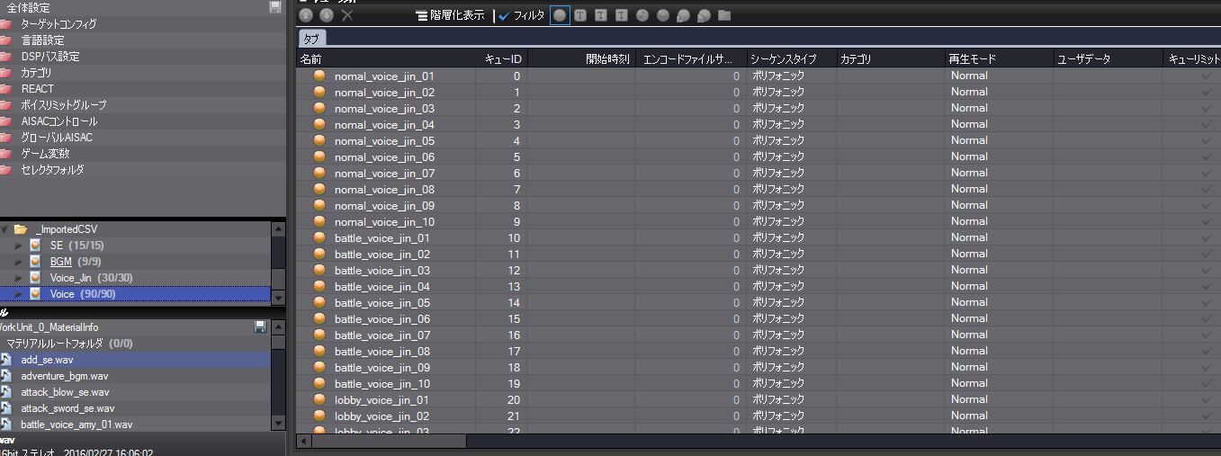Click the 階層化表示 button
1221x456 pixels.
[450, 15]
